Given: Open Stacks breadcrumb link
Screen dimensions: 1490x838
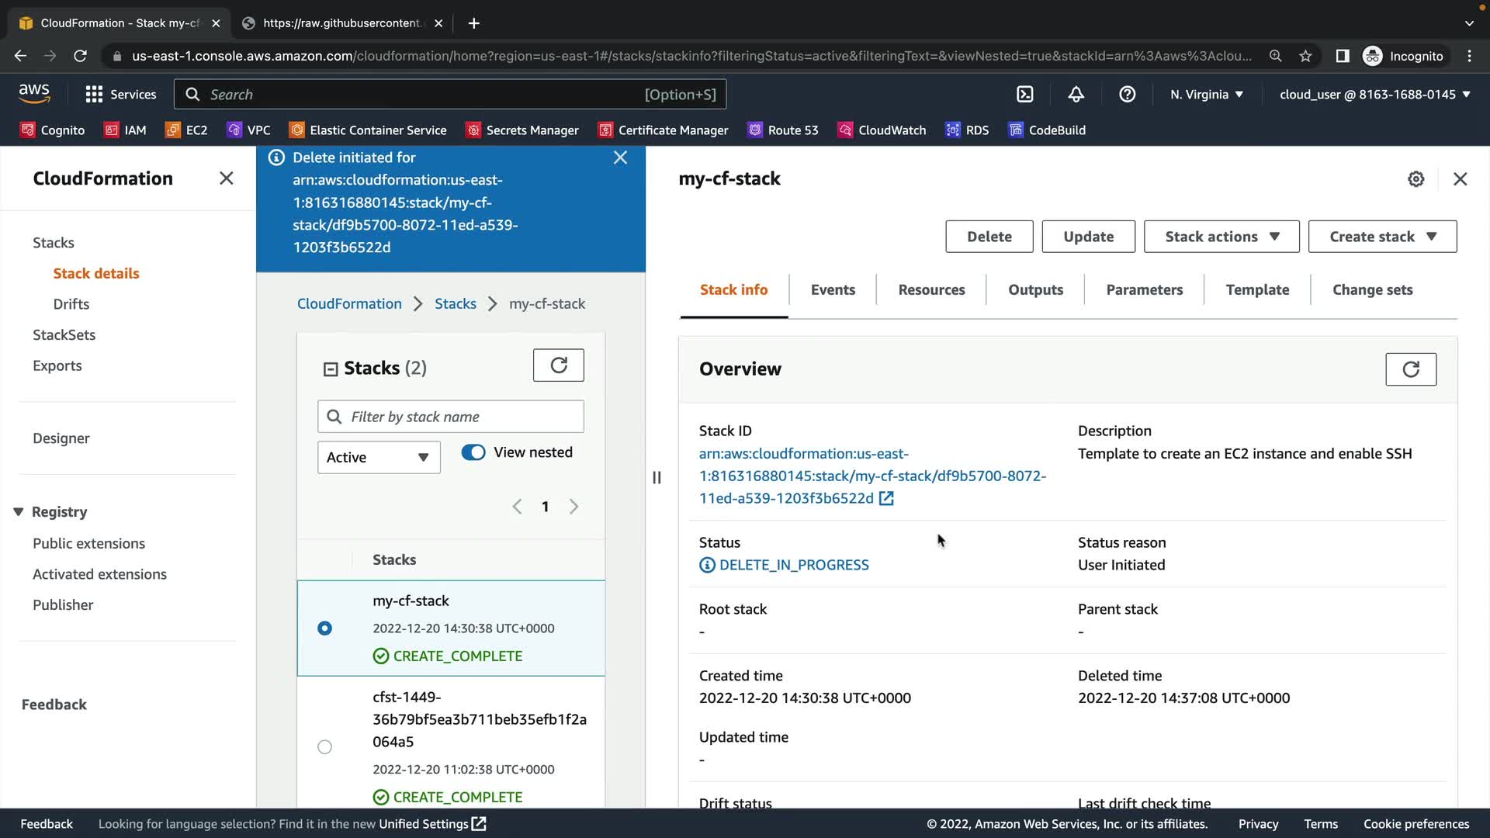Looking at the screenshot, I should 455,304.
